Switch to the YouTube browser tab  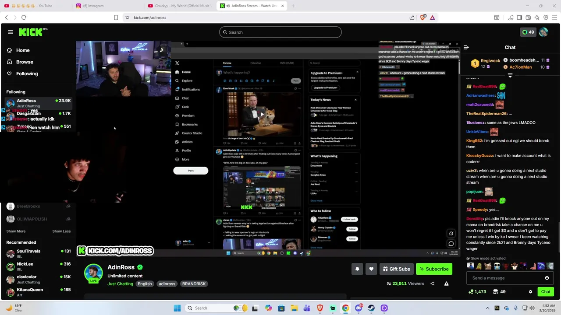tap(35, 6)
